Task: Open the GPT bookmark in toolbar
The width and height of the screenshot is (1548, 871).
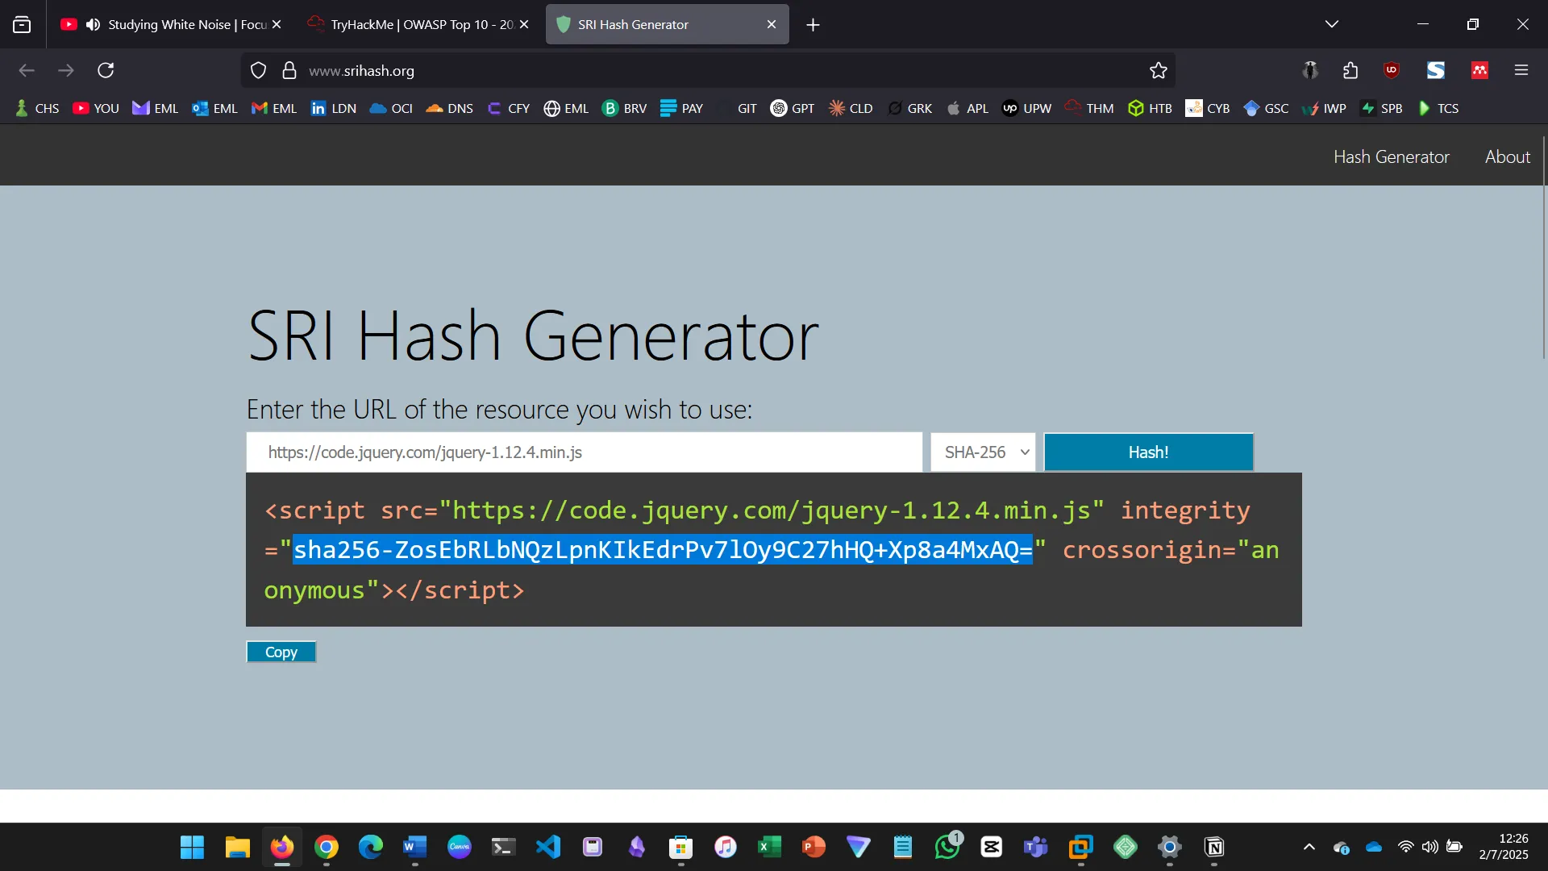Action: [793, 108]
